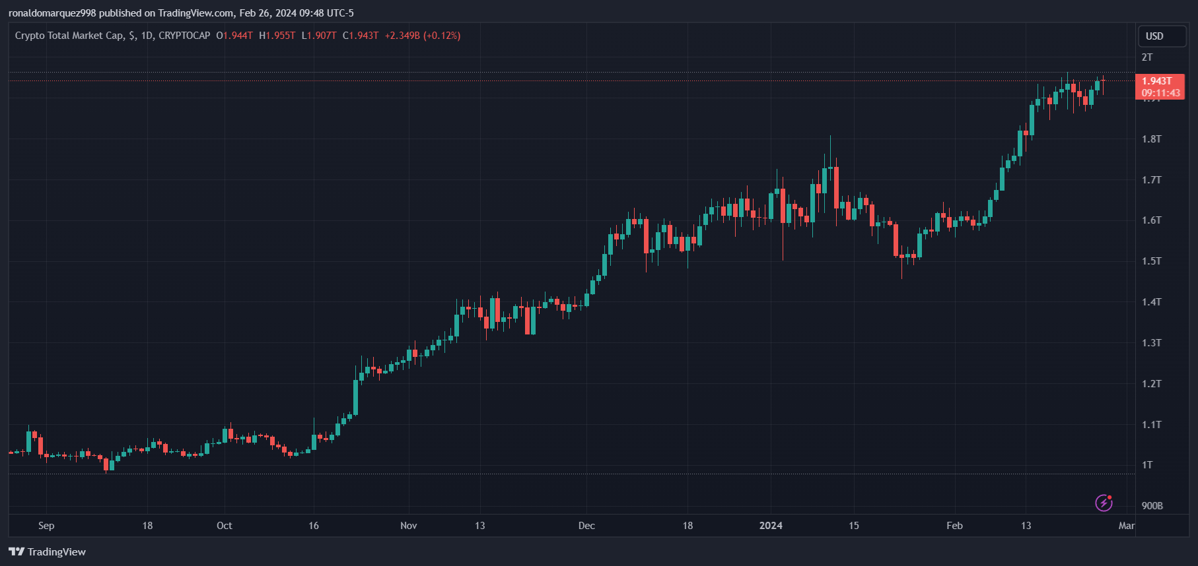
Task: Click the purple lightning bolt icon
Action: [x=1104, y=503]
